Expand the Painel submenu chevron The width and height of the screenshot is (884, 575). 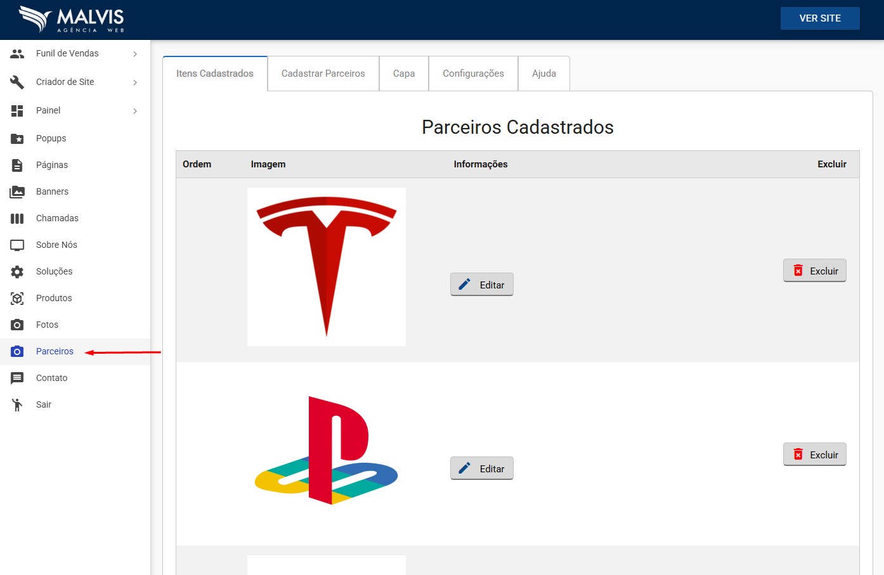coord(135,111)
